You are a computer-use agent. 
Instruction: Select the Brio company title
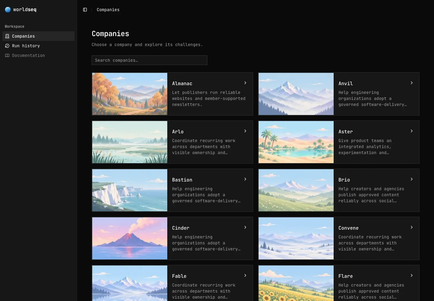click(344, 180)
